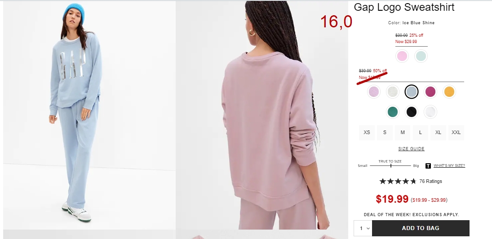Select size L
This screenshot has height=239, width=492.
[421, 132]
